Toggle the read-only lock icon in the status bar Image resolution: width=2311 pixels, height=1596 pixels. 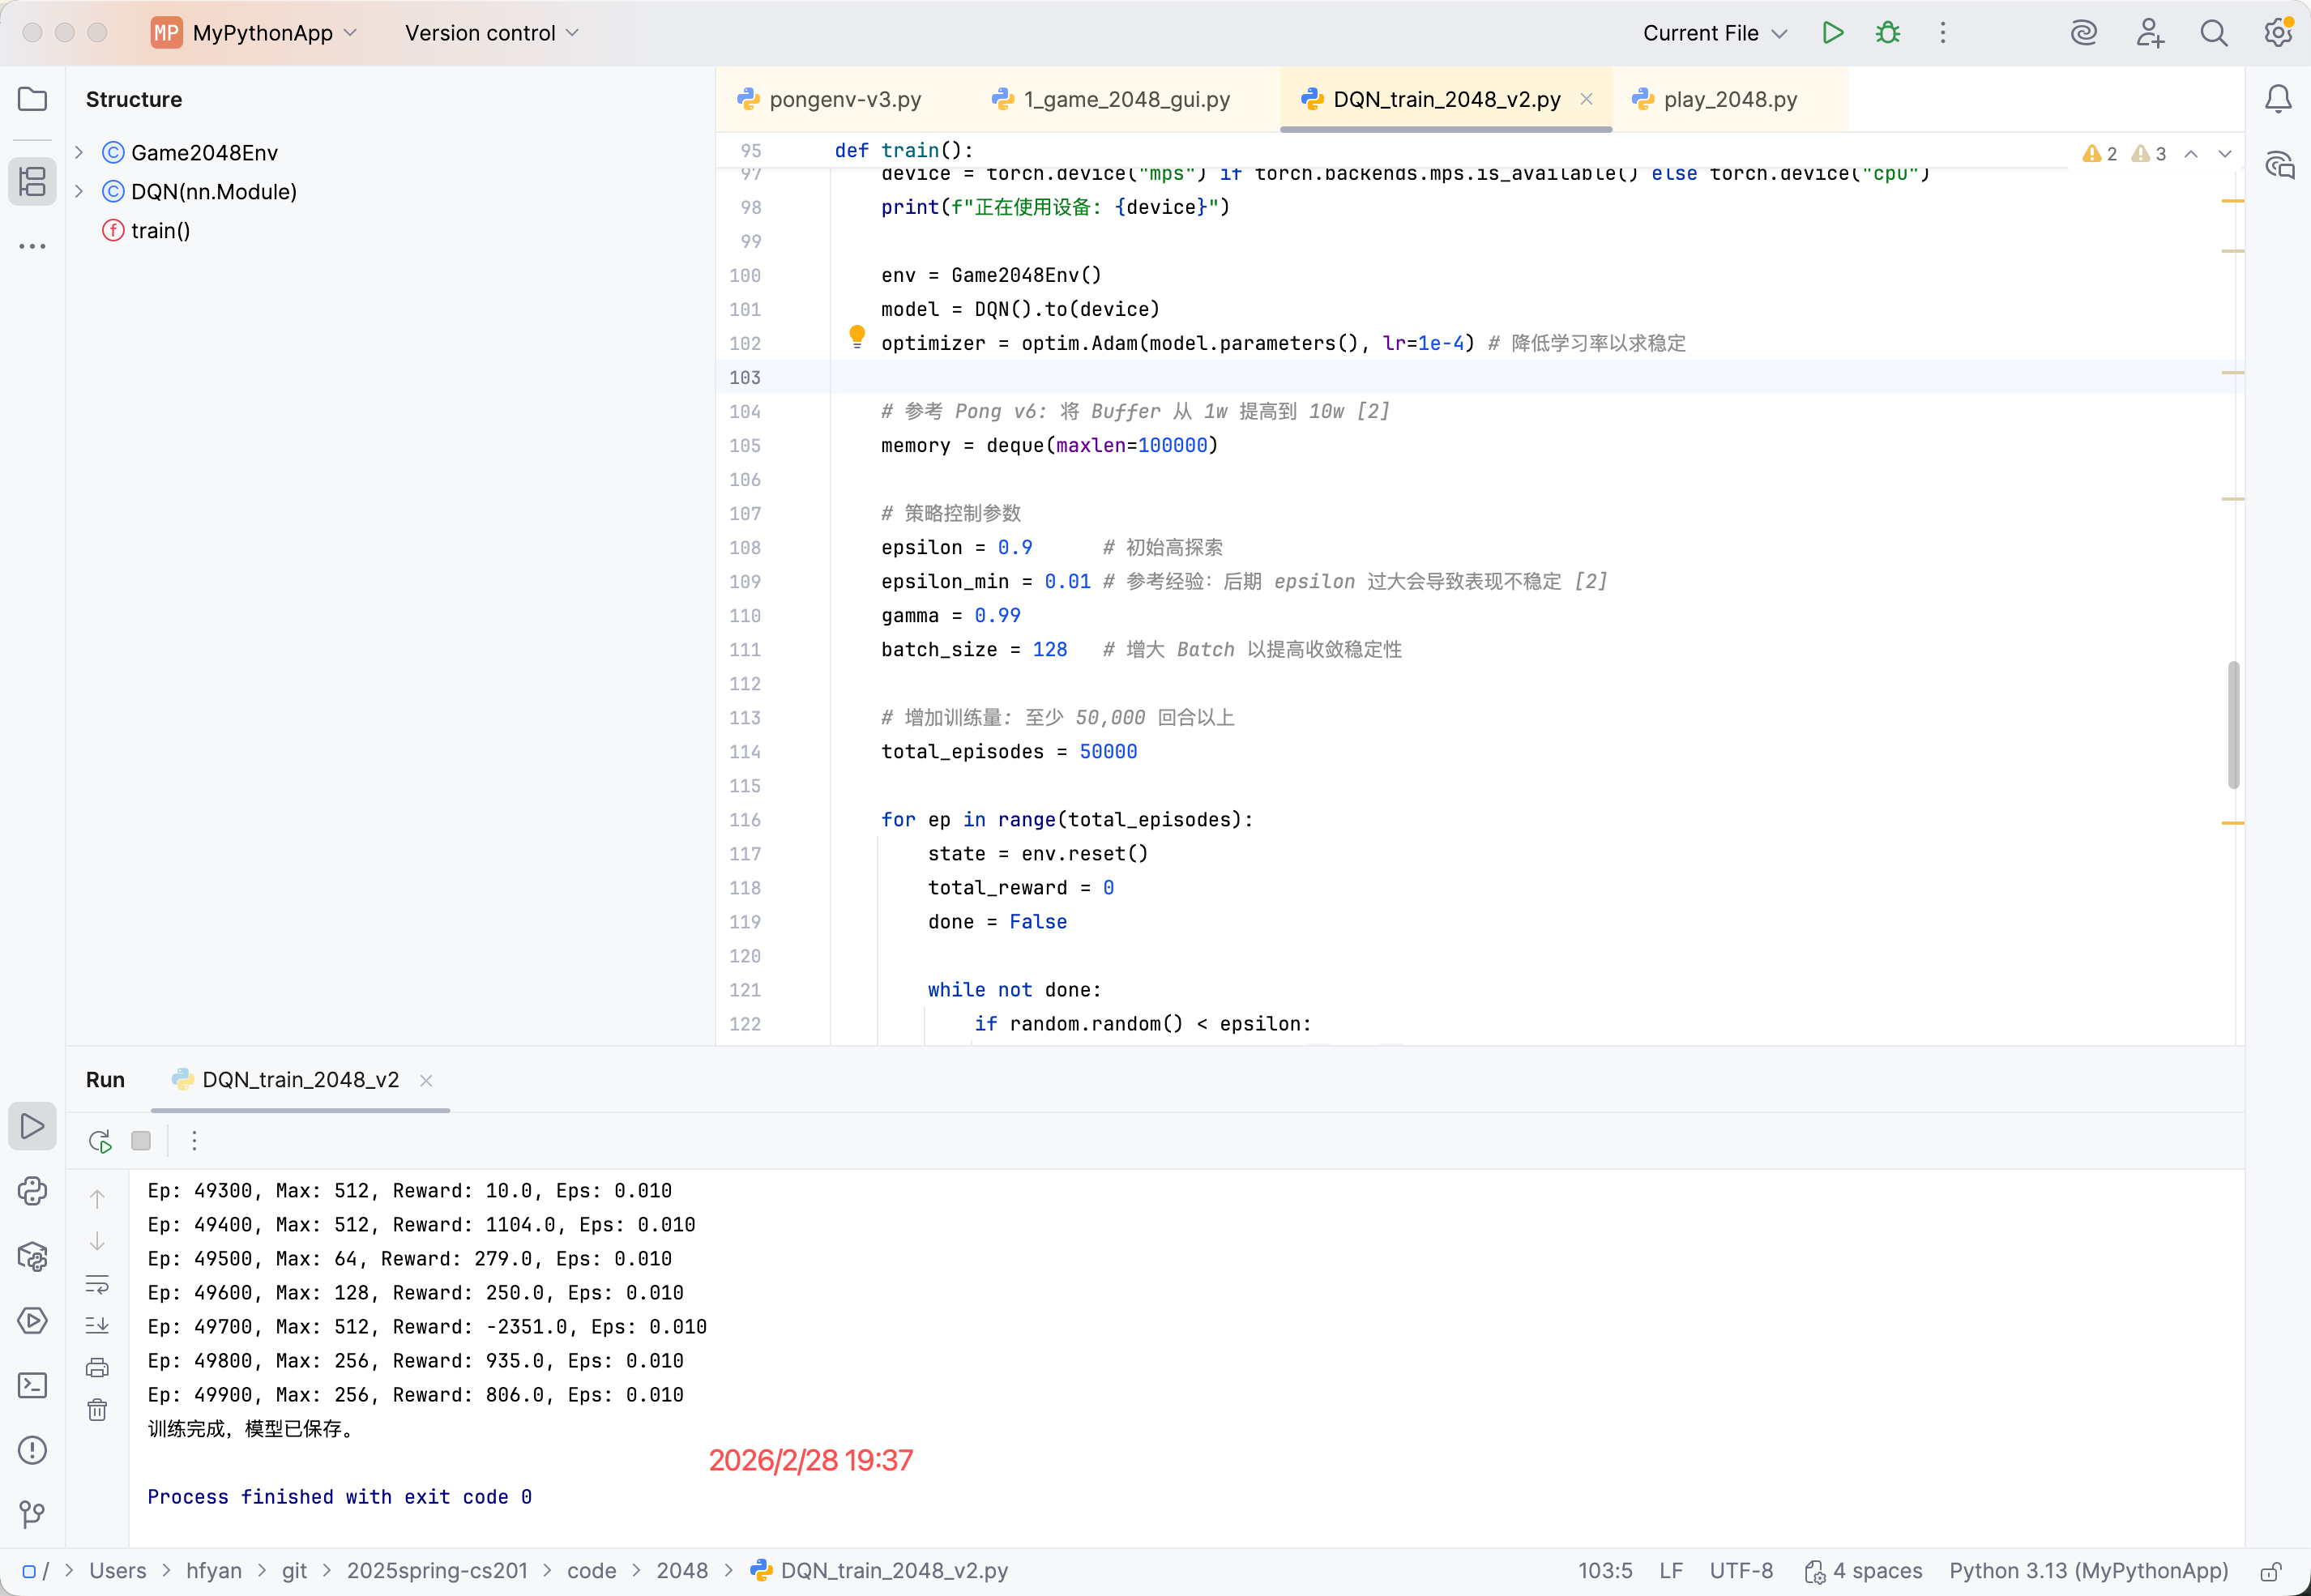coord(2271,1571)
